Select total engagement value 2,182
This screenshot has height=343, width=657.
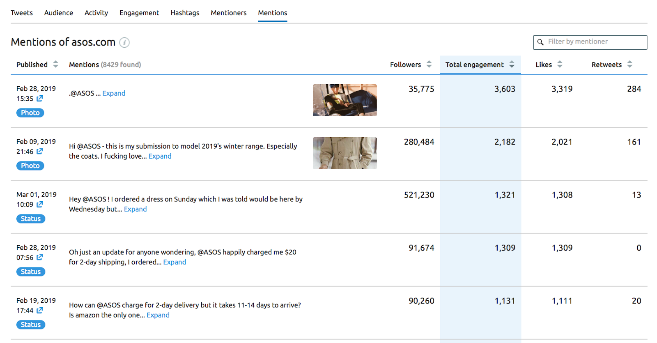pyautogui.click(x=505, y=142)
